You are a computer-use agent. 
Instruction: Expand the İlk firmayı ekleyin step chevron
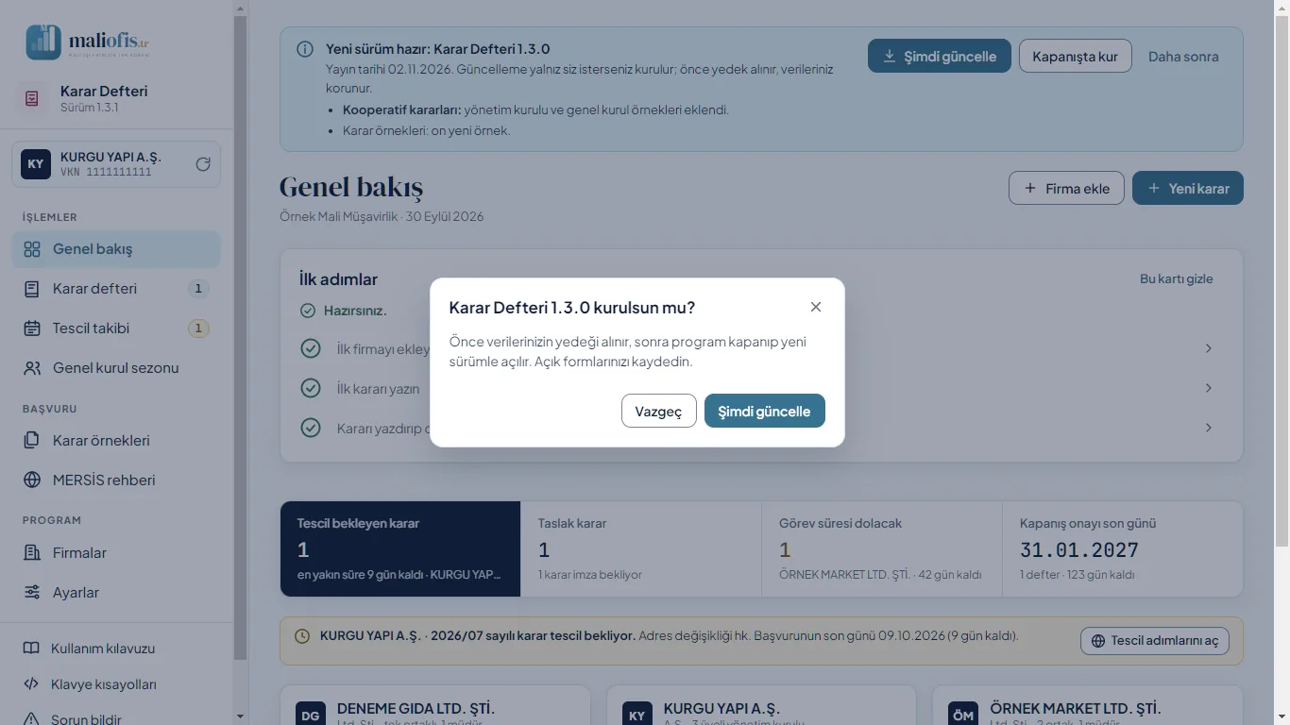pos(1209,348)
